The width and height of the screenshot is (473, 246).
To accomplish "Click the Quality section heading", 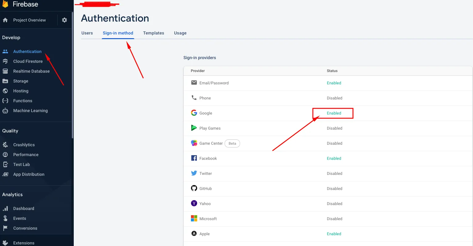I will (10, 131).
